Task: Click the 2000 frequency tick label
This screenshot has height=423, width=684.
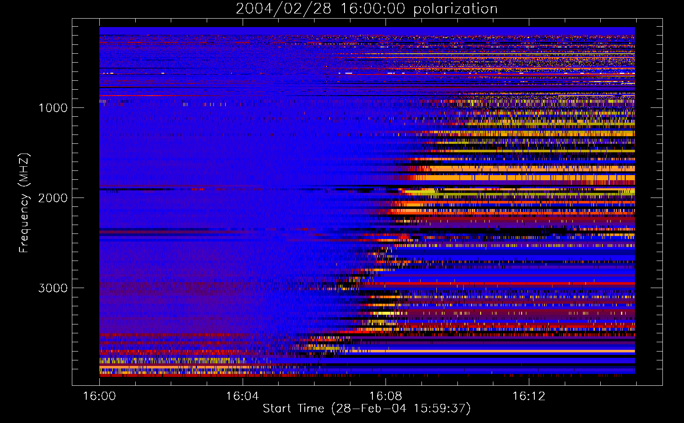Action: [53, 198]
